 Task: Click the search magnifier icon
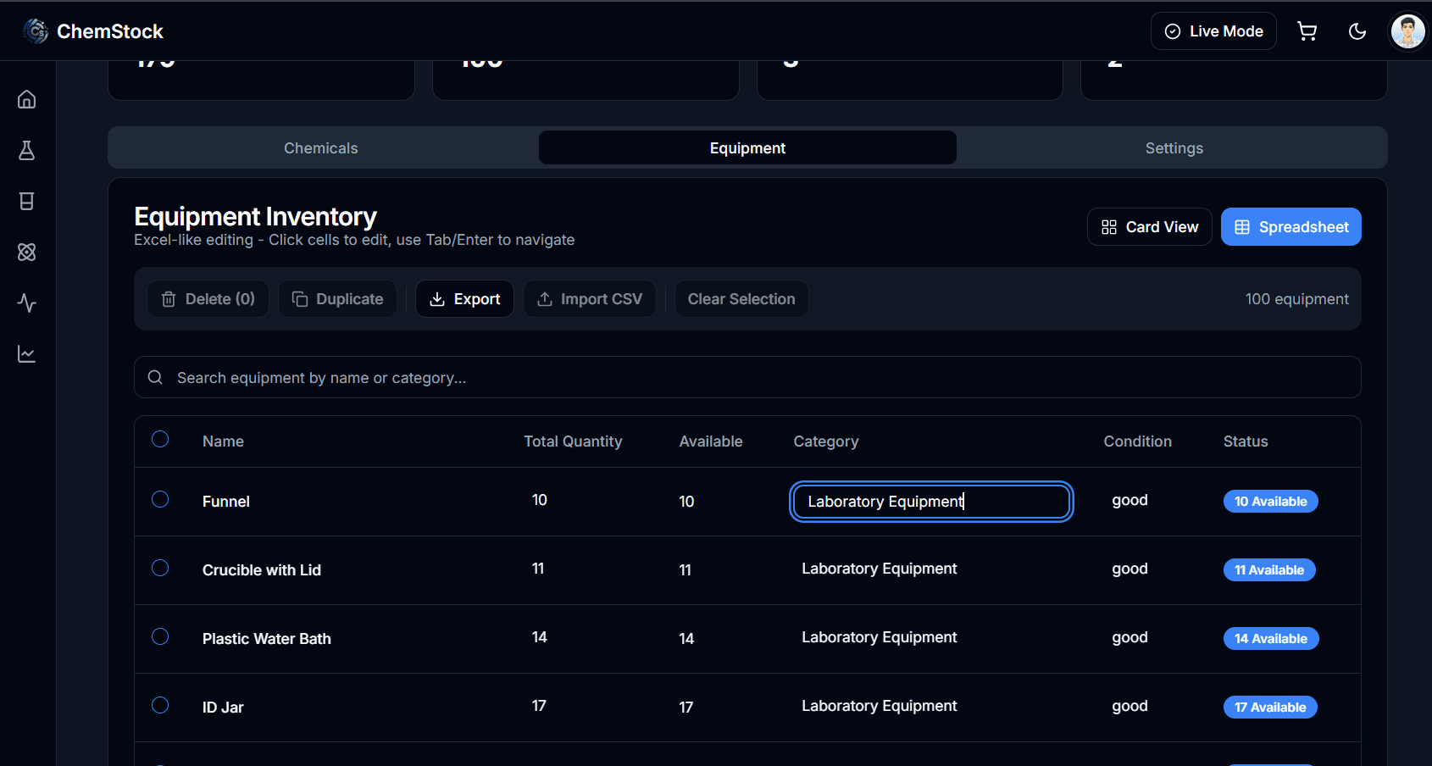(x=155, y=377)
